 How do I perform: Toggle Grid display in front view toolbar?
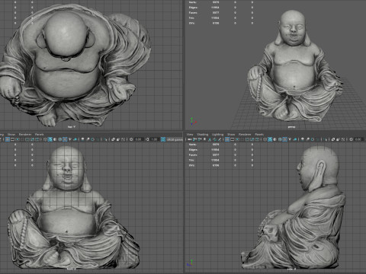pos(8,139)
